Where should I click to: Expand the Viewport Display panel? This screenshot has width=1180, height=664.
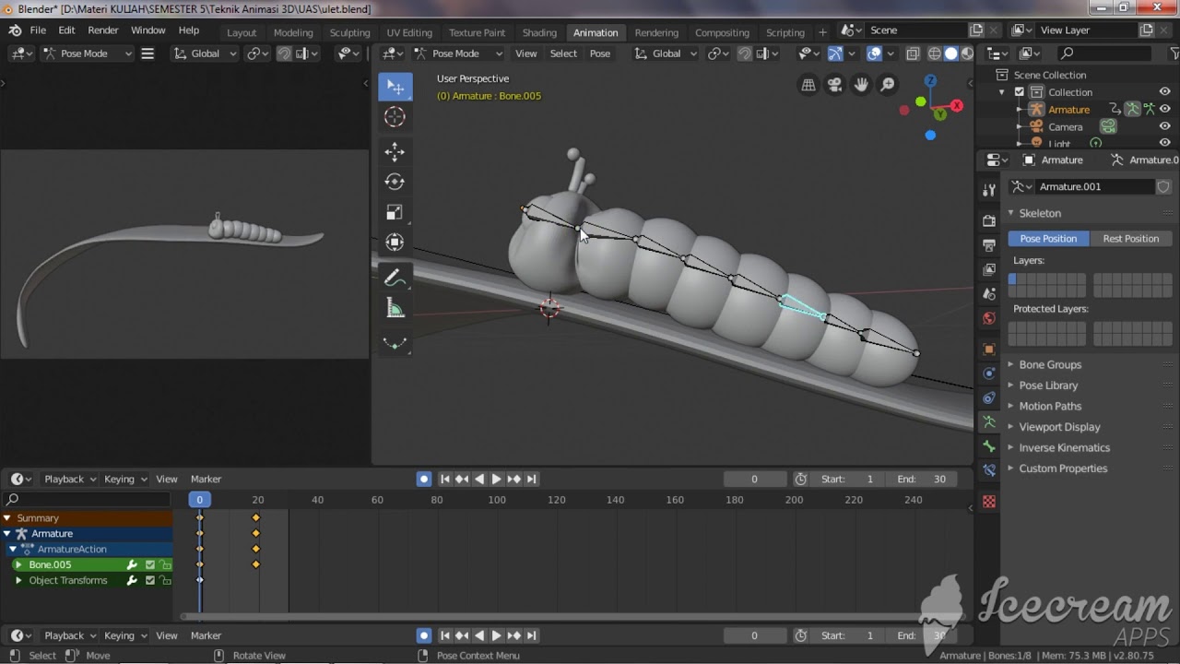[1059, 427]
